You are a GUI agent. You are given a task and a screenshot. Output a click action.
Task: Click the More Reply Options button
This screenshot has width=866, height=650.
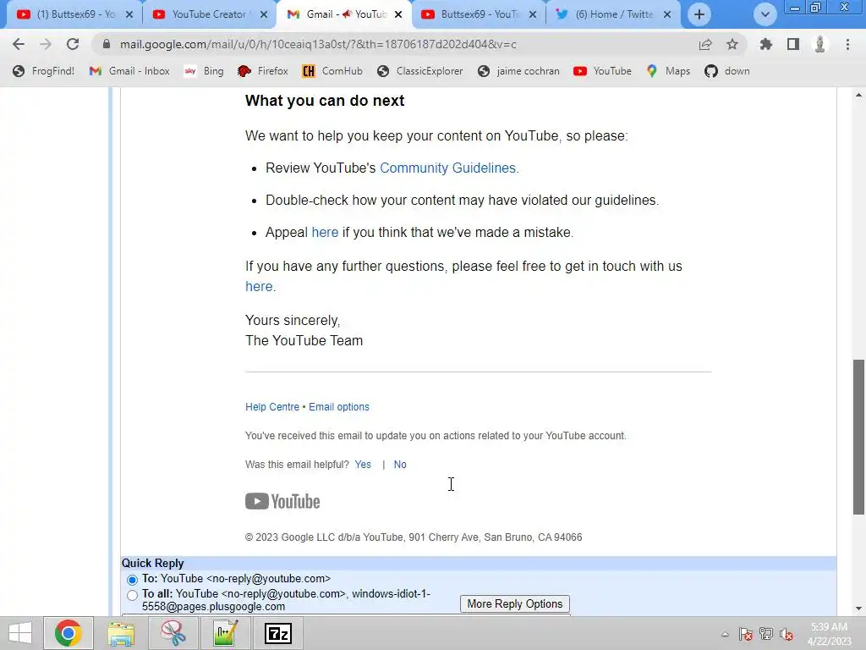[515, 603]
